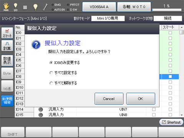Click the scrollbar down arrow
The image size is (184, 138).
(182, 115)
